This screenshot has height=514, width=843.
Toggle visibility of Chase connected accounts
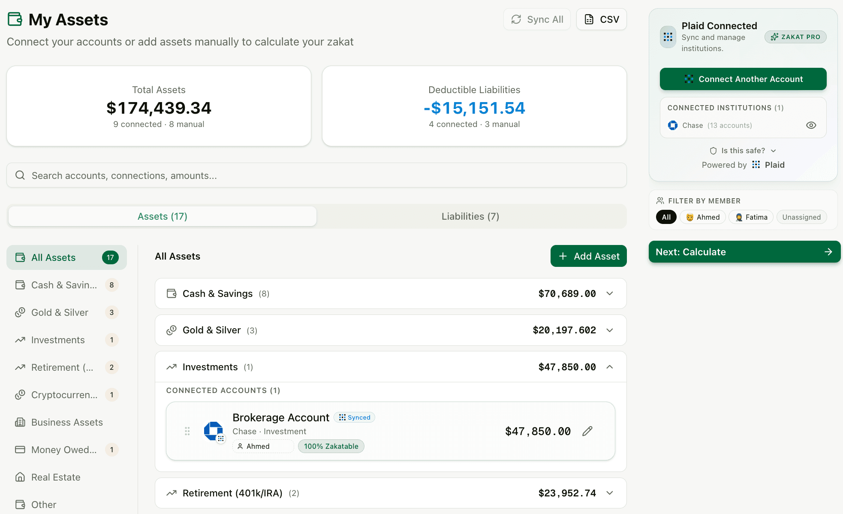811,125
